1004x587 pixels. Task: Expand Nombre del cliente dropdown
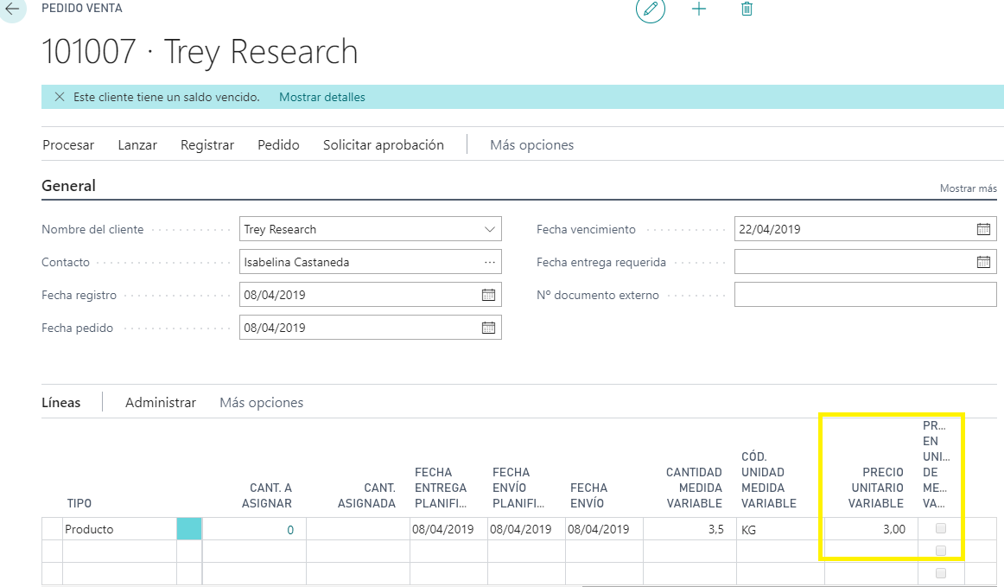point(489,229)
